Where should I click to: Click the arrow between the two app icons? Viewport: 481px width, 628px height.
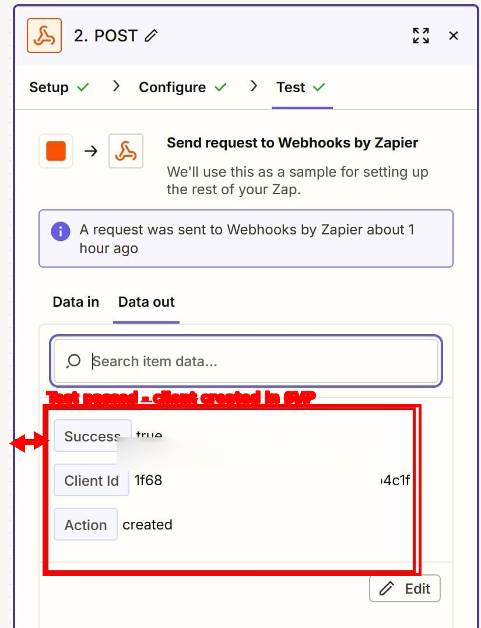pos(91,151)
